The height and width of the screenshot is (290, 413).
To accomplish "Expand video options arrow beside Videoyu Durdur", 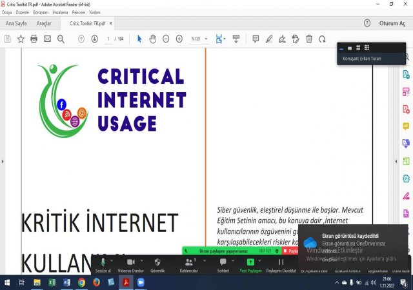I will click(141, 260).
